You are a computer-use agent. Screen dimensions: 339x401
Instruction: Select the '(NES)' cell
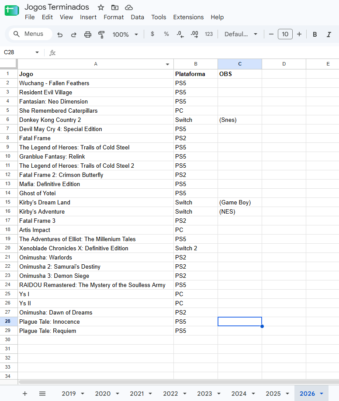coord(240,211)
